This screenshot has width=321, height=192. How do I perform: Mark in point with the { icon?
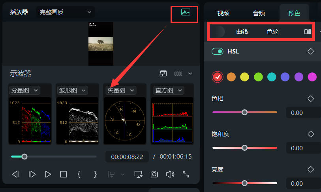coord(79,174)
